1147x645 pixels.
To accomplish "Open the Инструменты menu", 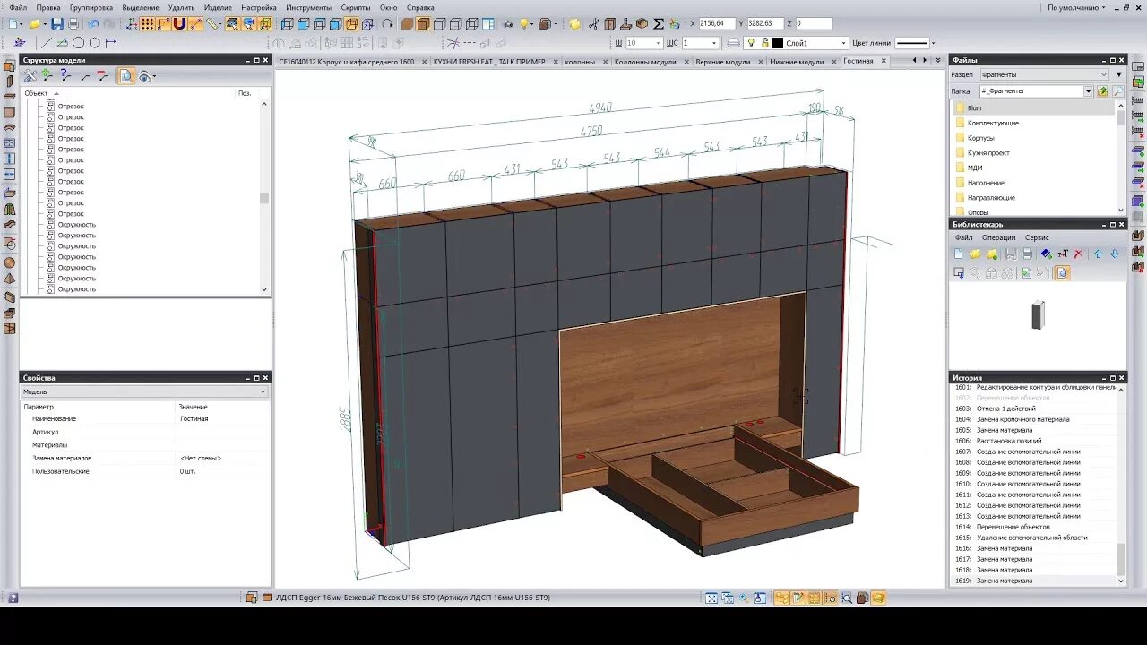I will [x=308, y=7].
